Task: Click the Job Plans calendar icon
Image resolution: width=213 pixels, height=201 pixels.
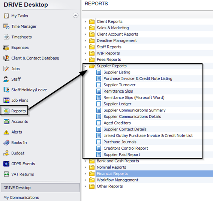Action: click(6, 100)
